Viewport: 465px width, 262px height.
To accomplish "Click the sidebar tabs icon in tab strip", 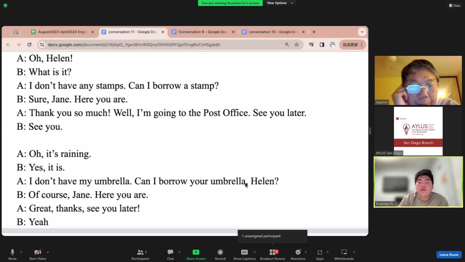I will click(16, 32).
